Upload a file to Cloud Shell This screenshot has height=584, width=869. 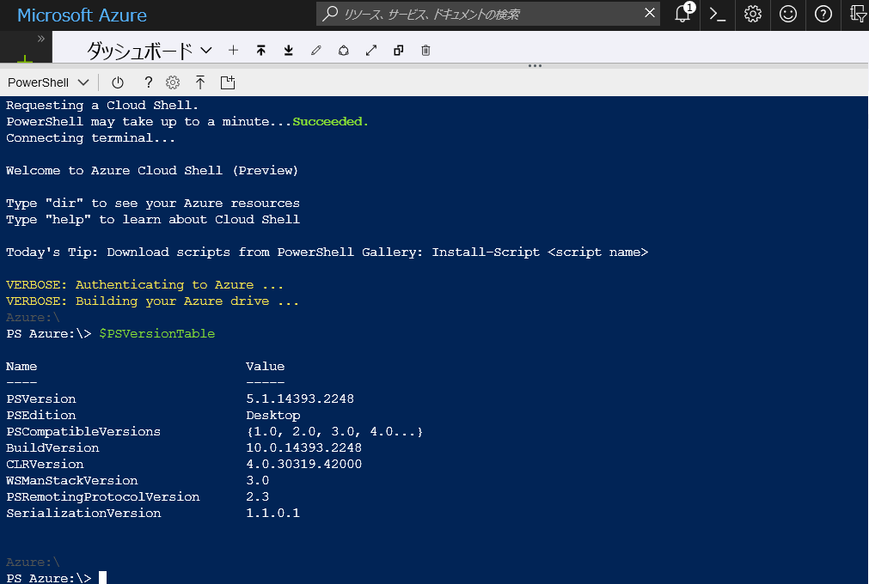[200, 82]
